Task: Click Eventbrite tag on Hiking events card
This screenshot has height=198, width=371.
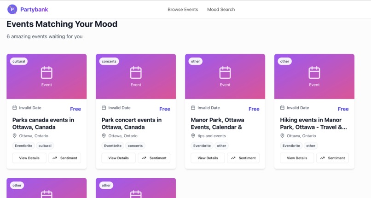Action: (x=291, y=146)
